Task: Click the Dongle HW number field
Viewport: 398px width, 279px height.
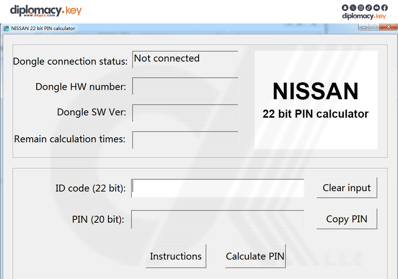Action: click(x=185, y=86)
